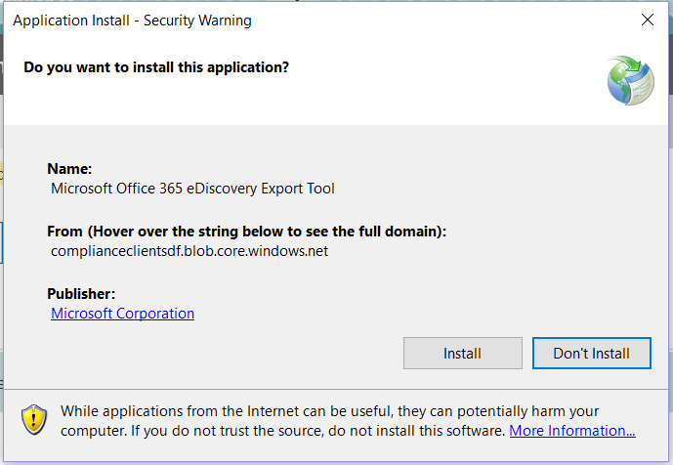Screen dimensions: 673x465
Task: Close the Security Warning dialog
Action: [x=648, y=20]
